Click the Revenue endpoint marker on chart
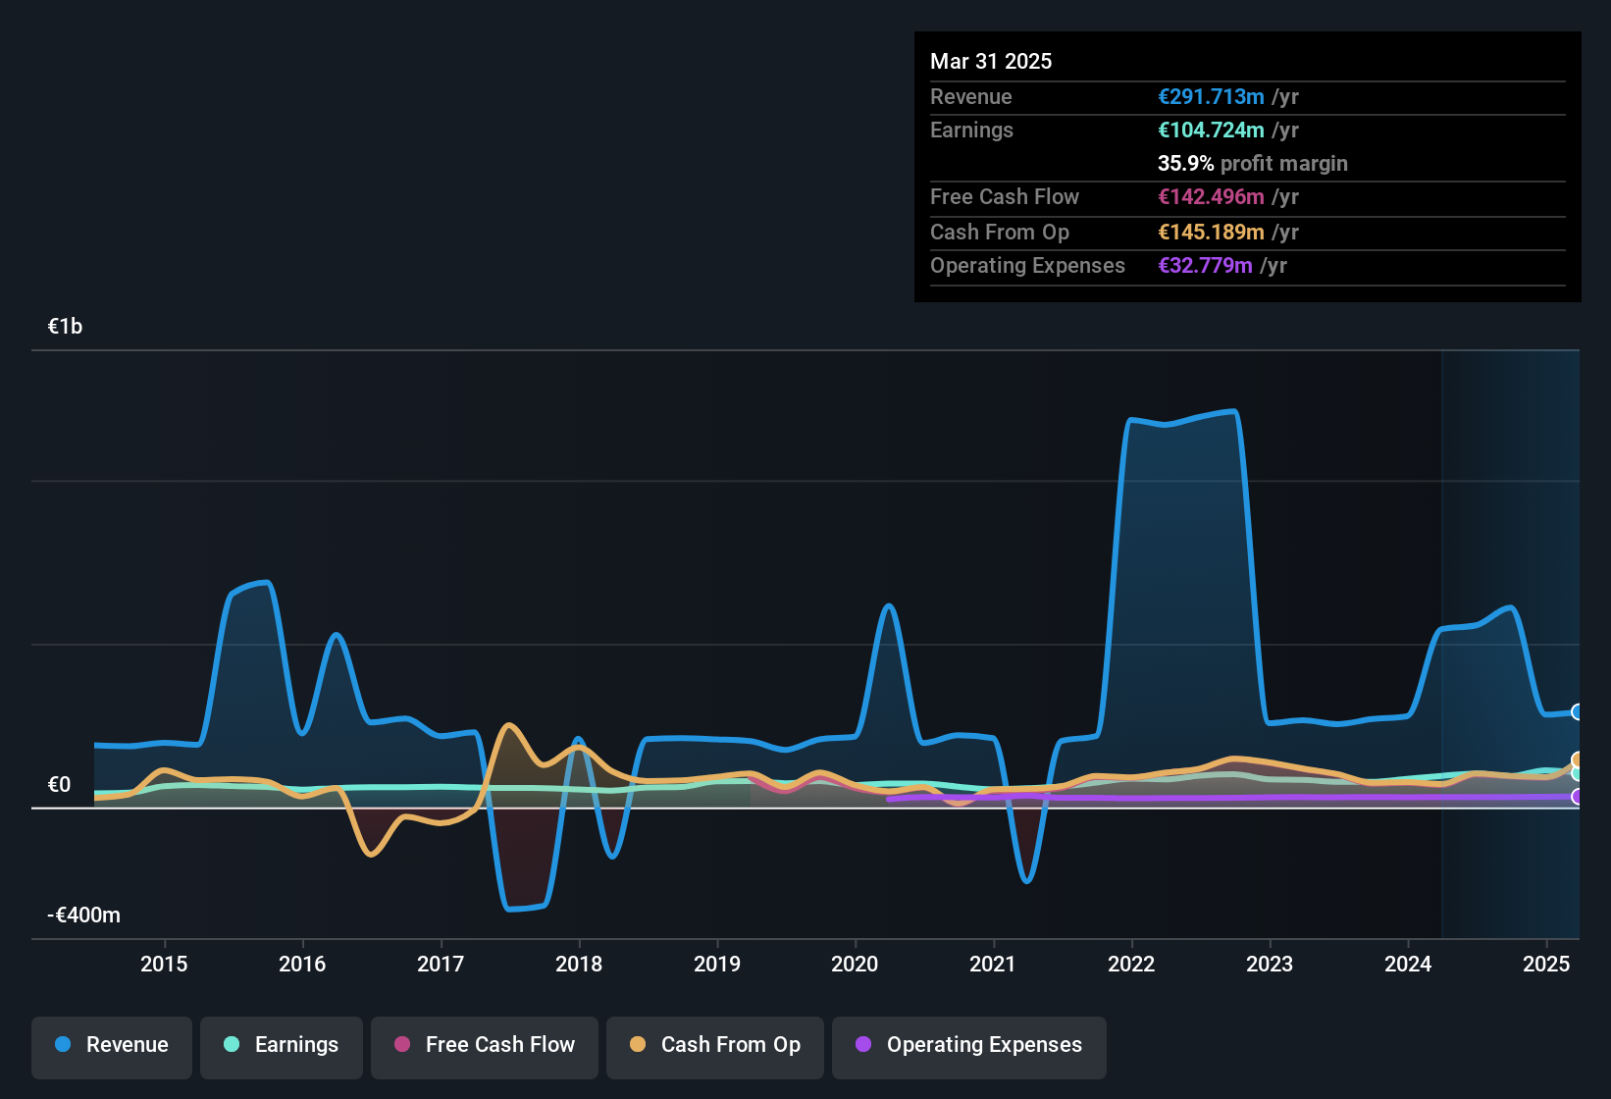This screenshot has width=1611, height=1099. pos(1578,712)
